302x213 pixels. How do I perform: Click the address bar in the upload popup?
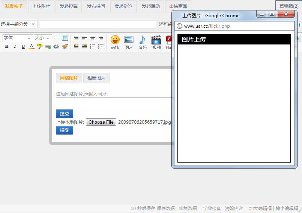234,26
